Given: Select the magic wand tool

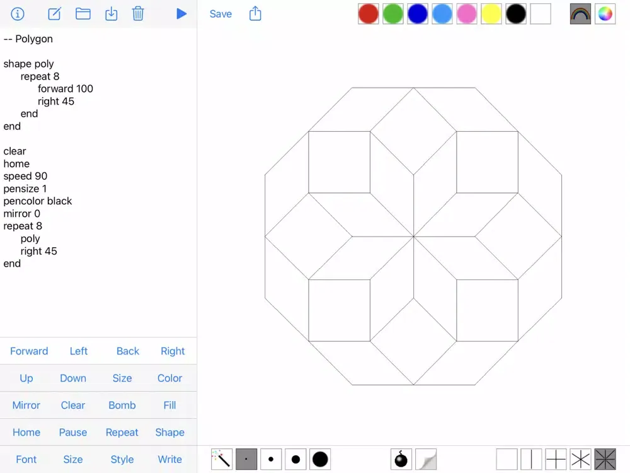Looking at the screenshot, I should [222, 459].
